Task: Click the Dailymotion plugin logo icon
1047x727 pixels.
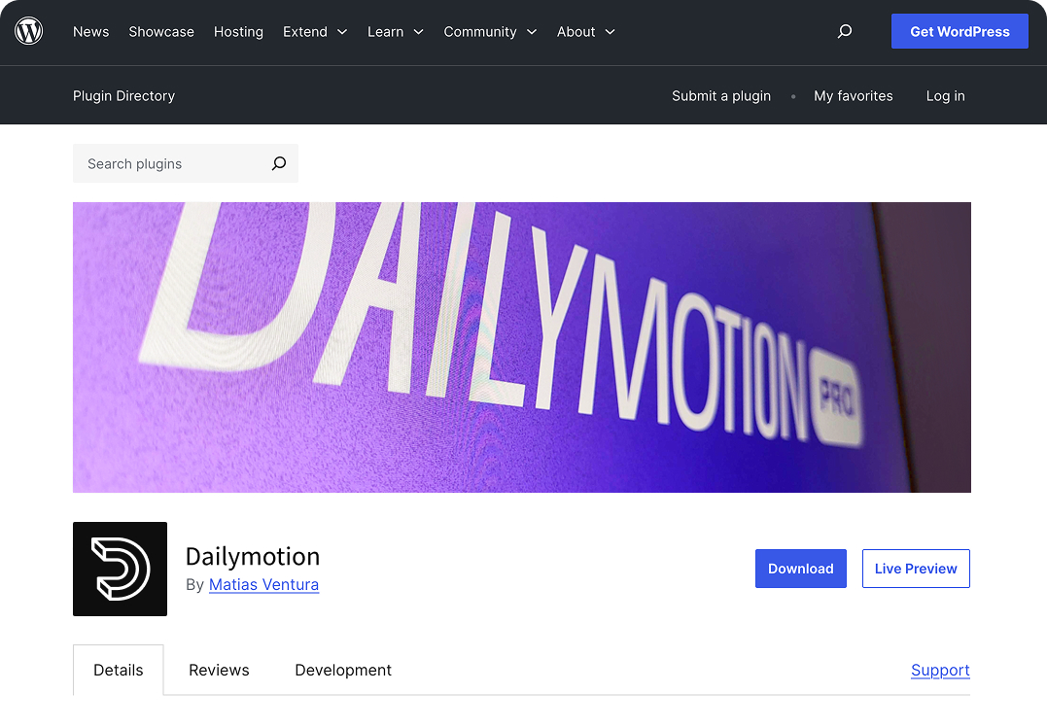Action: [x=120, y=569]
